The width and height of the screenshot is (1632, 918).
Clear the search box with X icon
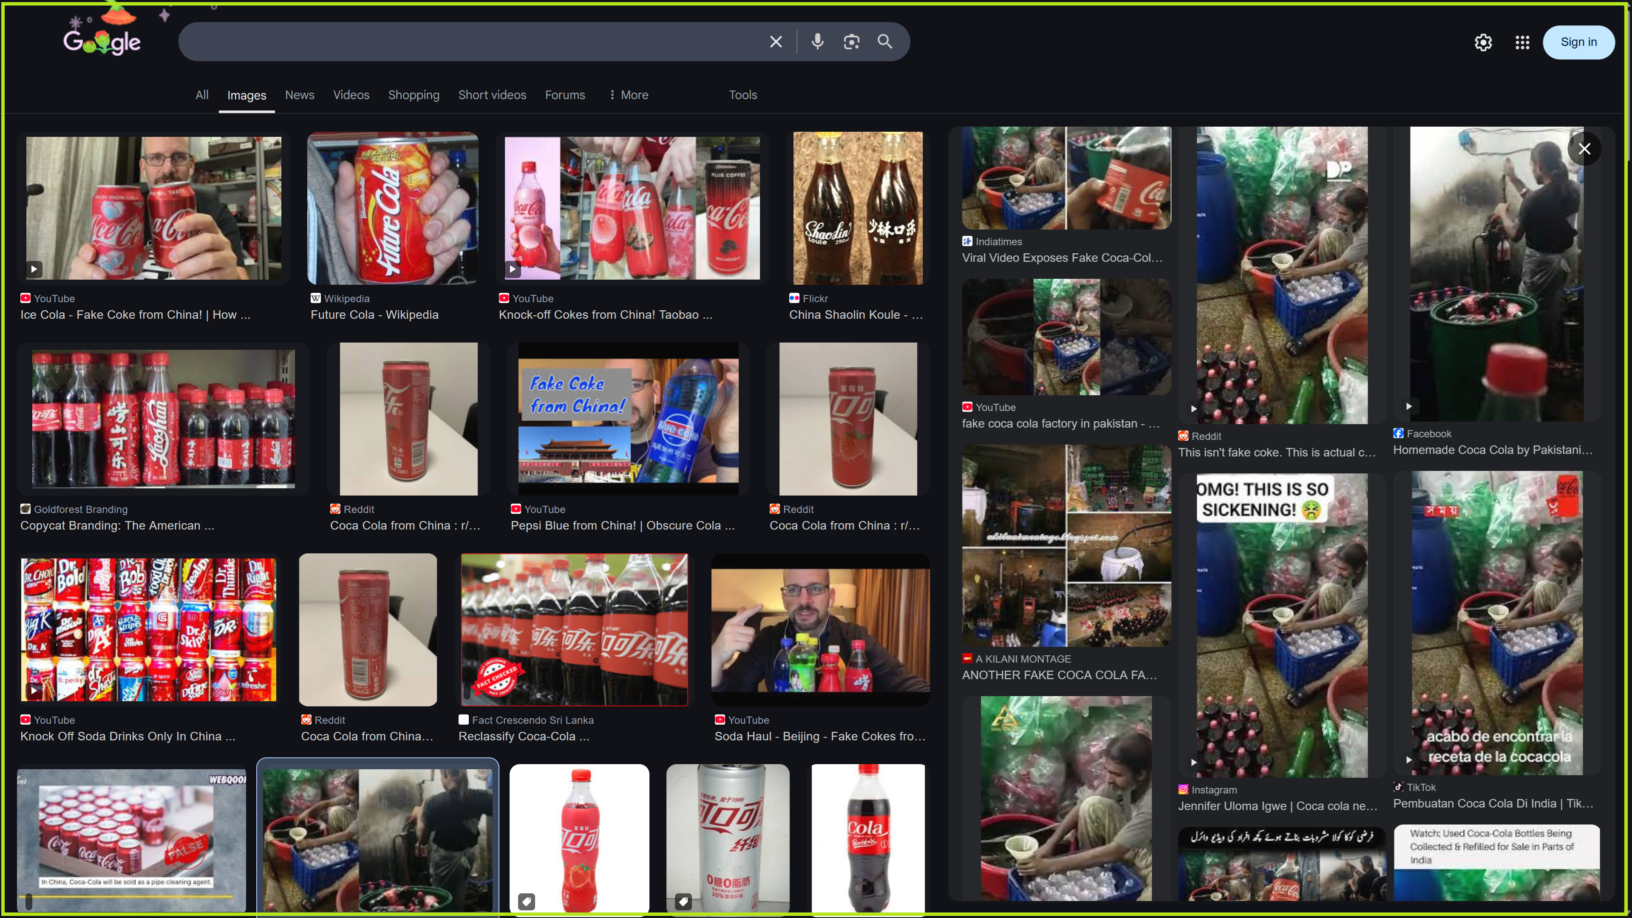pos(776,42)
